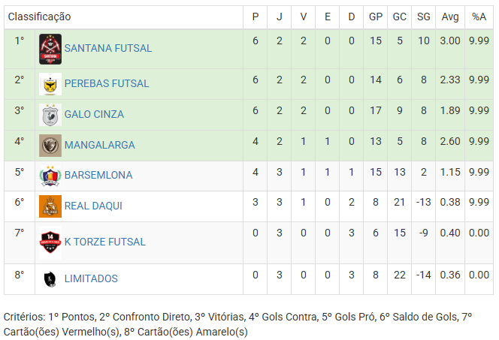Image resolution: width=499 pixels, height=340 pixels.
Task: Open the BARSEMLONA team link
Action: (x=98, y=175)
